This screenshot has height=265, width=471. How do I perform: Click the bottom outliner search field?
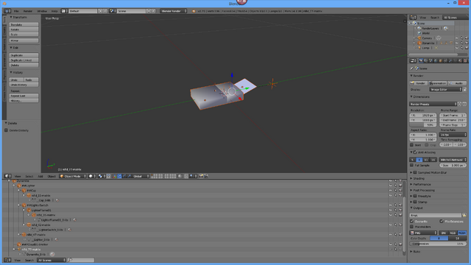pos(81,260)
